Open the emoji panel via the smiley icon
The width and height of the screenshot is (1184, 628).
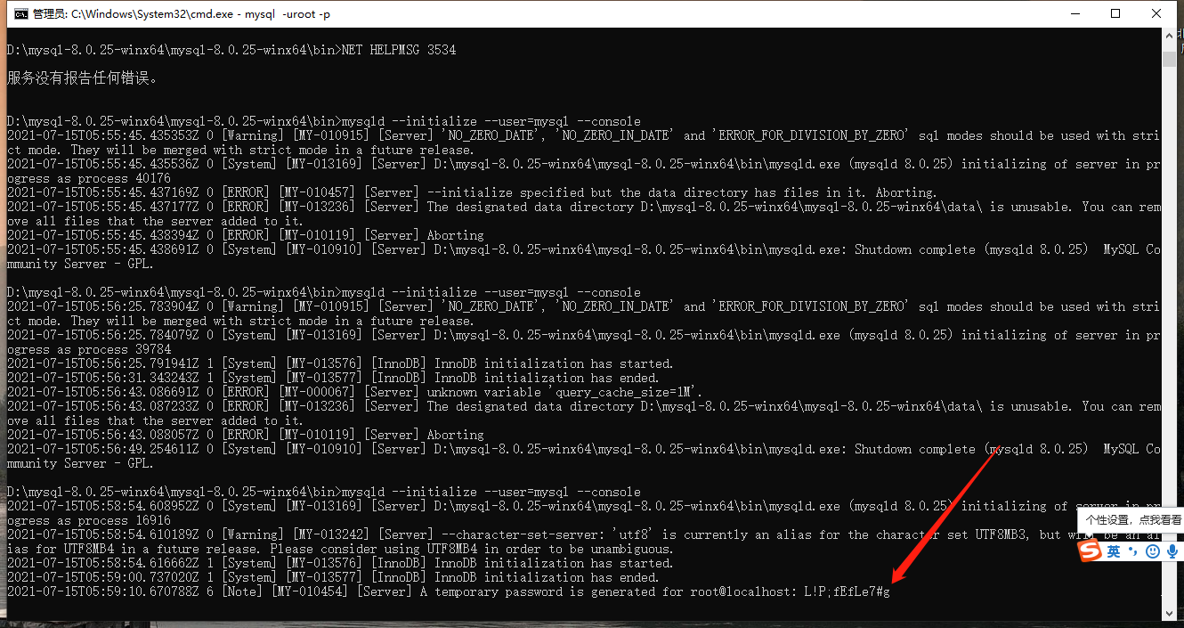tap(1152, 551)
